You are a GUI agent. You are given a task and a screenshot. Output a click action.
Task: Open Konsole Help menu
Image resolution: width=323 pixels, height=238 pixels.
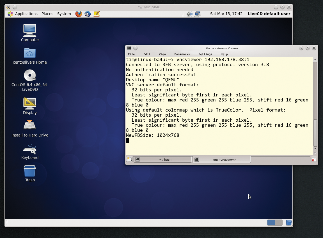(224, 54)
